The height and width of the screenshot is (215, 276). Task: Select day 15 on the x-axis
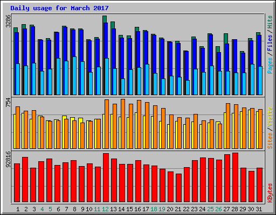coord(129,209)
